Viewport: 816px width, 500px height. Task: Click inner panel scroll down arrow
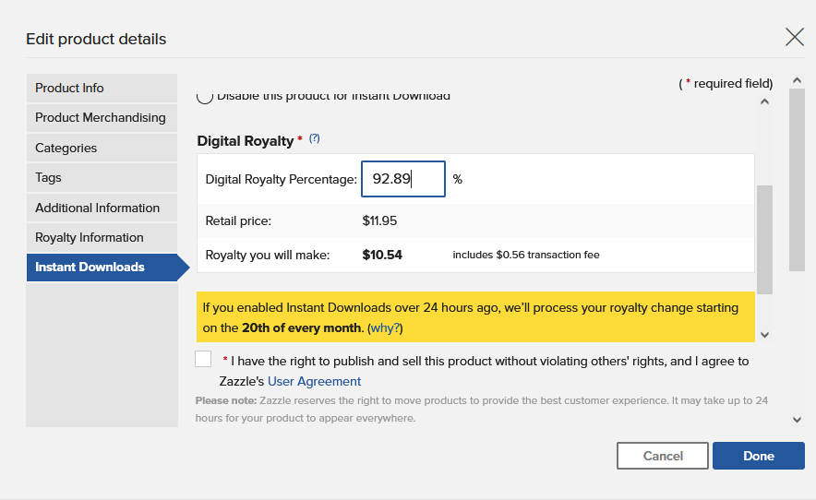(764, 334)
